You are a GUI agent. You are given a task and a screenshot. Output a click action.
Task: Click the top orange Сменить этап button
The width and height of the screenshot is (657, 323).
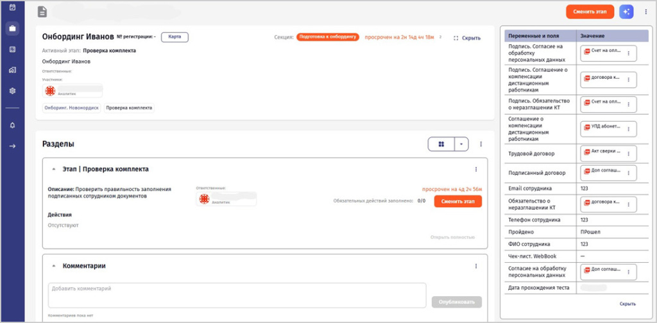point(590,12)
